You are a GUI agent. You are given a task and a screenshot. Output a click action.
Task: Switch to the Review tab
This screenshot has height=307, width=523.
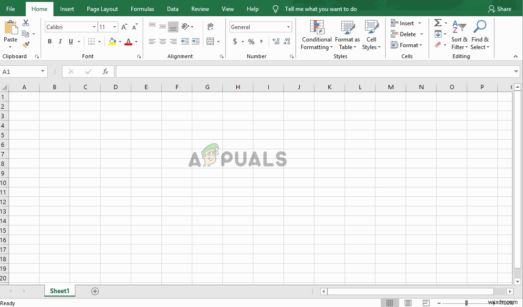click(x=200, y=9)
